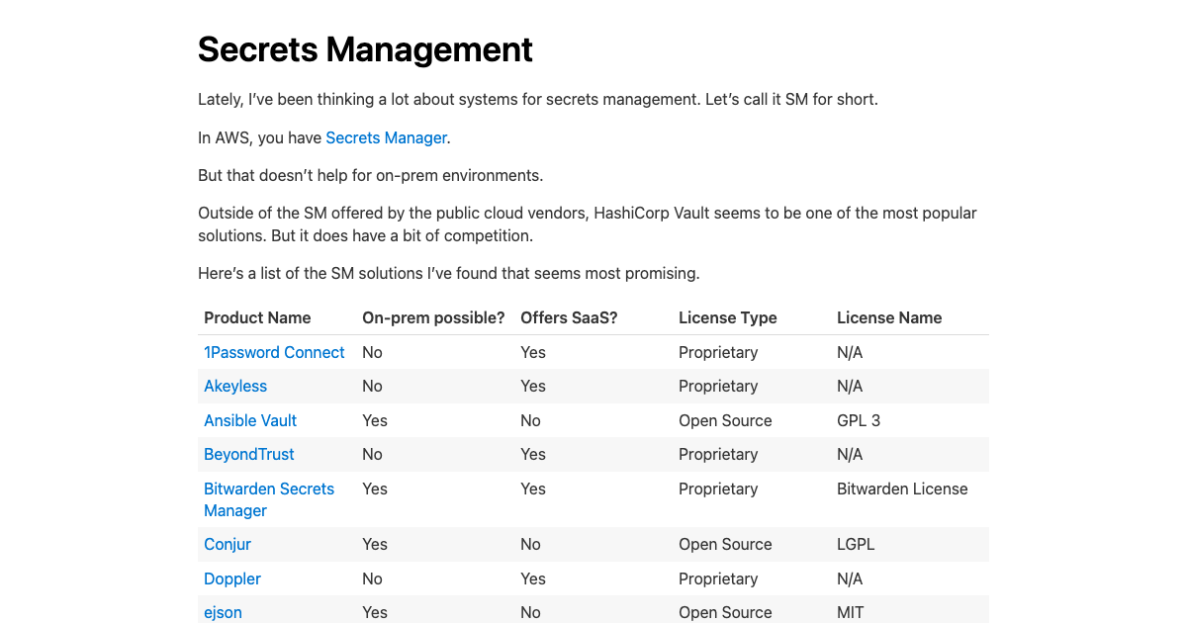Follow the Akeyless product link
The image size is (1187, 623).
[235, 386]
